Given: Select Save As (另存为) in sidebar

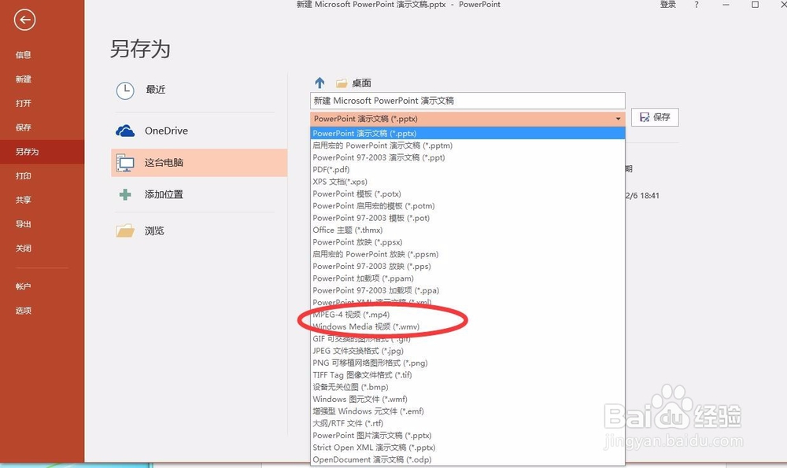Looking at the screenshot, I should click(x=42, y=152).
